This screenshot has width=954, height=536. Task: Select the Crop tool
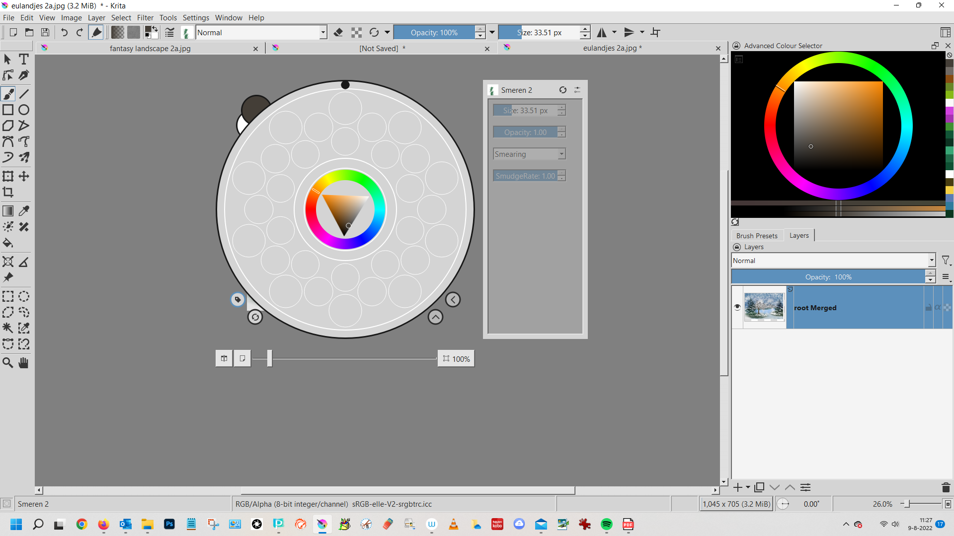[x=8, y=192]
